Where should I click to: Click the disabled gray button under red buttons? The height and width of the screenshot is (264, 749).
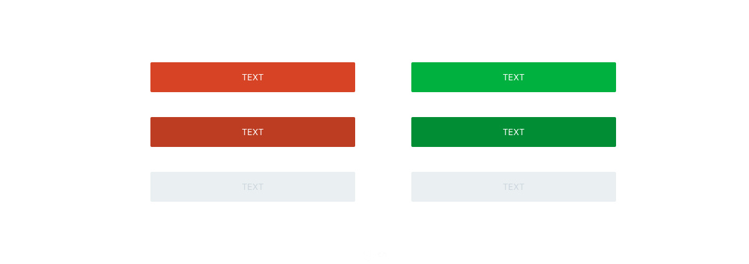pyautogui.click(x=253, y=187)
